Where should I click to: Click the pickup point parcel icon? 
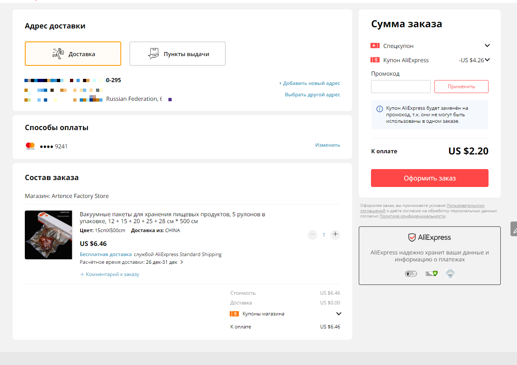pyautogui.click(x=153, y=54)
